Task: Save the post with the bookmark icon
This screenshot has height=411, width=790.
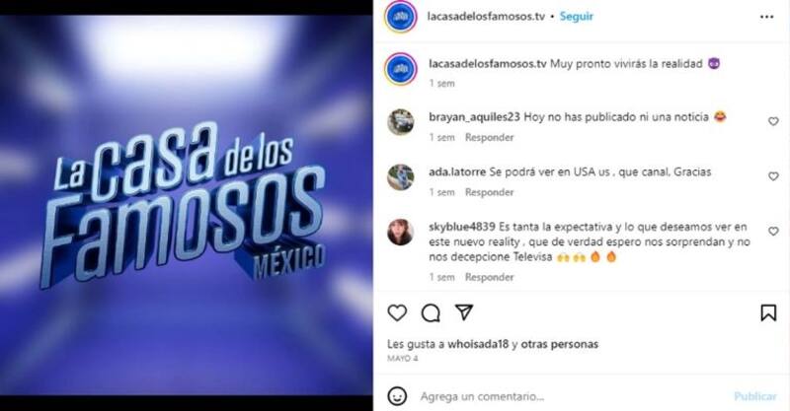Action: coord(768,312)
